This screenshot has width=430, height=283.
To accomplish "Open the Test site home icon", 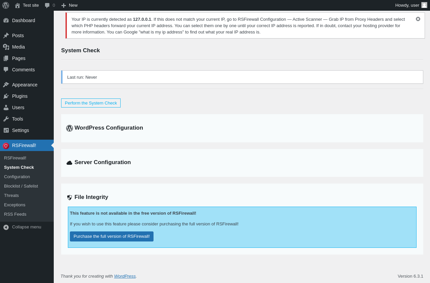I will [x=17, y=5].
